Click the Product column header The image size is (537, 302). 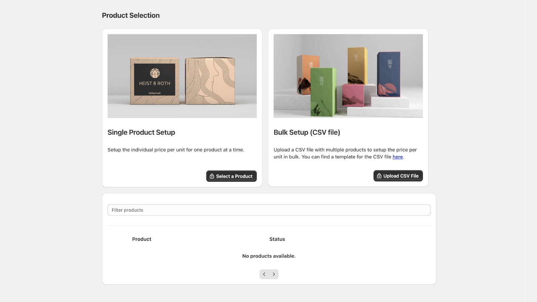pyautogui.click(x=142, y=239)
